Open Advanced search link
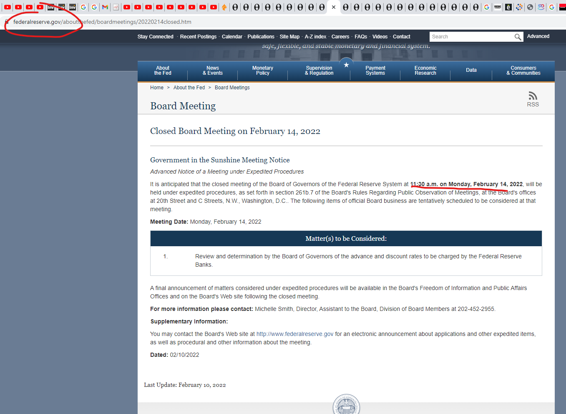The height and width of the screenshot is (414, 566). click(538, 36)
